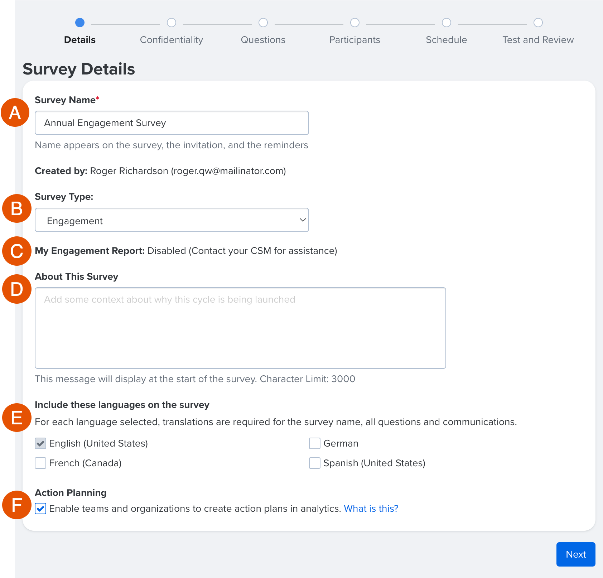Edit the Survey Name field
The height and width of the screenshot is (578, 603).
click(172, 123)
